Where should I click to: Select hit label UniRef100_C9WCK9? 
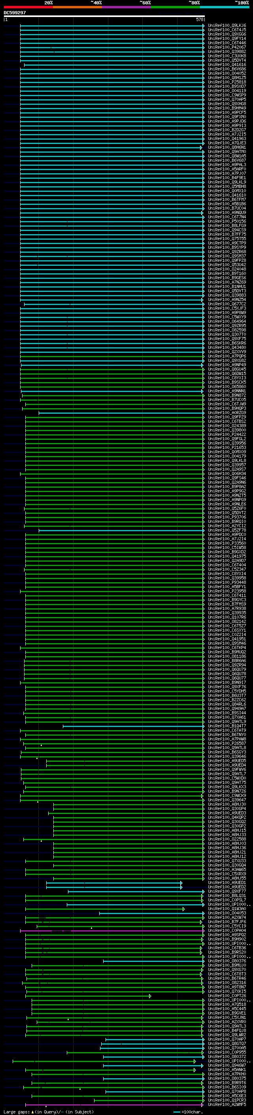(227, 795)
